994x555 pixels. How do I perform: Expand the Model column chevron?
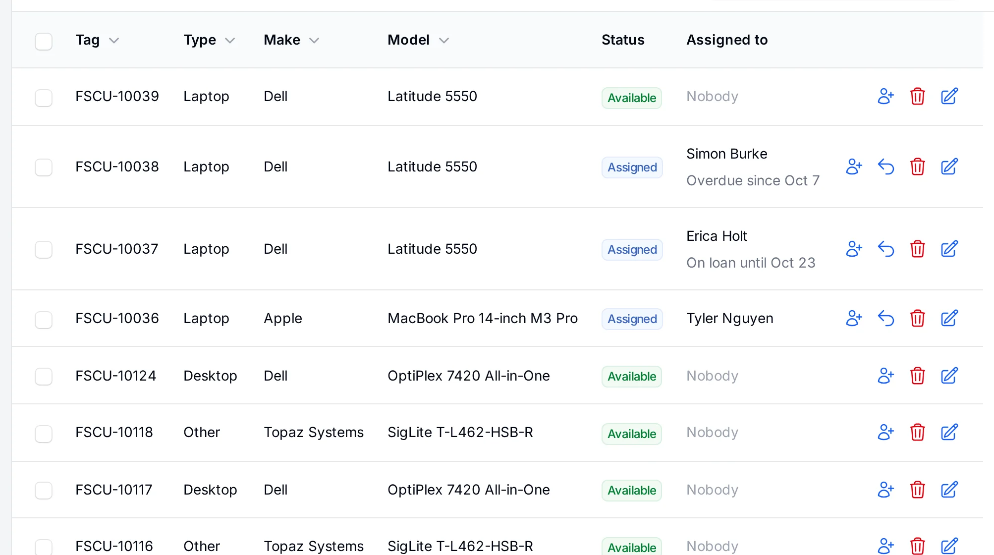coord(444,41)
